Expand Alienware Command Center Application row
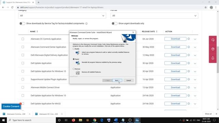The height and width of the screenshot is (123, 219). 195,47
